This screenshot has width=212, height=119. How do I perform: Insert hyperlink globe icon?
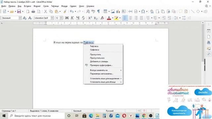[x=152, y=12]
